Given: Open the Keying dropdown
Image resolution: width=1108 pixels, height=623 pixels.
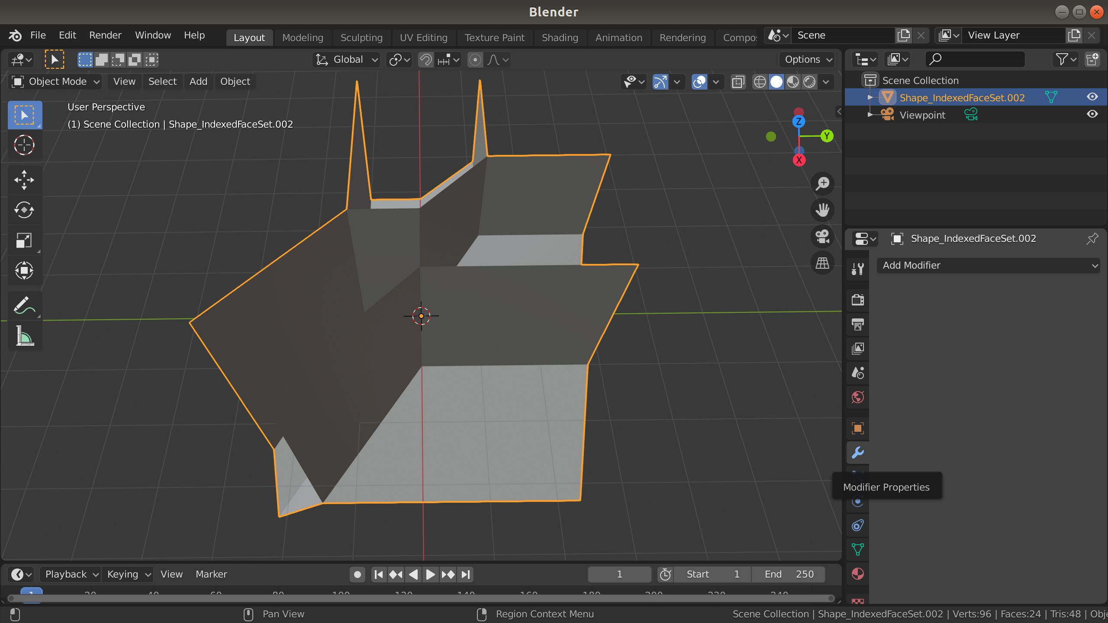Looking at the screenshot, I should [x=129, y=575].
